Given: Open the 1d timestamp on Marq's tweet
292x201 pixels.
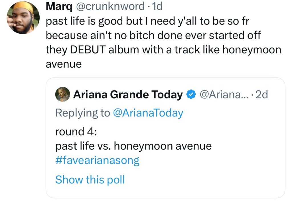Looking at the screenshot, I should point(157,6).
